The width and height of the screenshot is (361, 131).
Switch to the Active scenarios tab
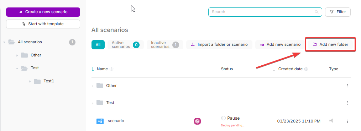coord(125,45)
